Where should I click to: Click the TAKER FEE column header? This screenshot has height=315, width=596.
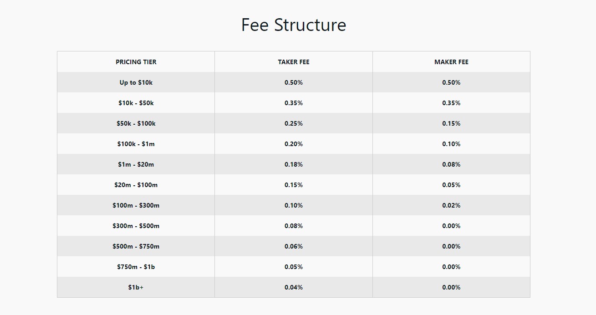pos(294,62)
